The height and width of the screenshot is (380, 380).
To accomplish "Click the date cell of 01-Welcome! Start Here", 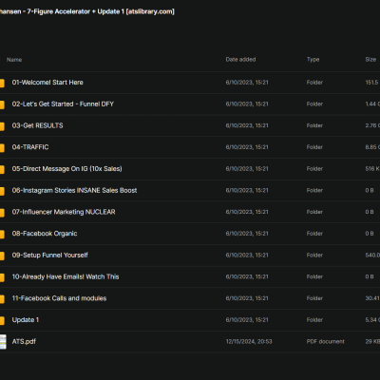I will click(x=247, y=83).
